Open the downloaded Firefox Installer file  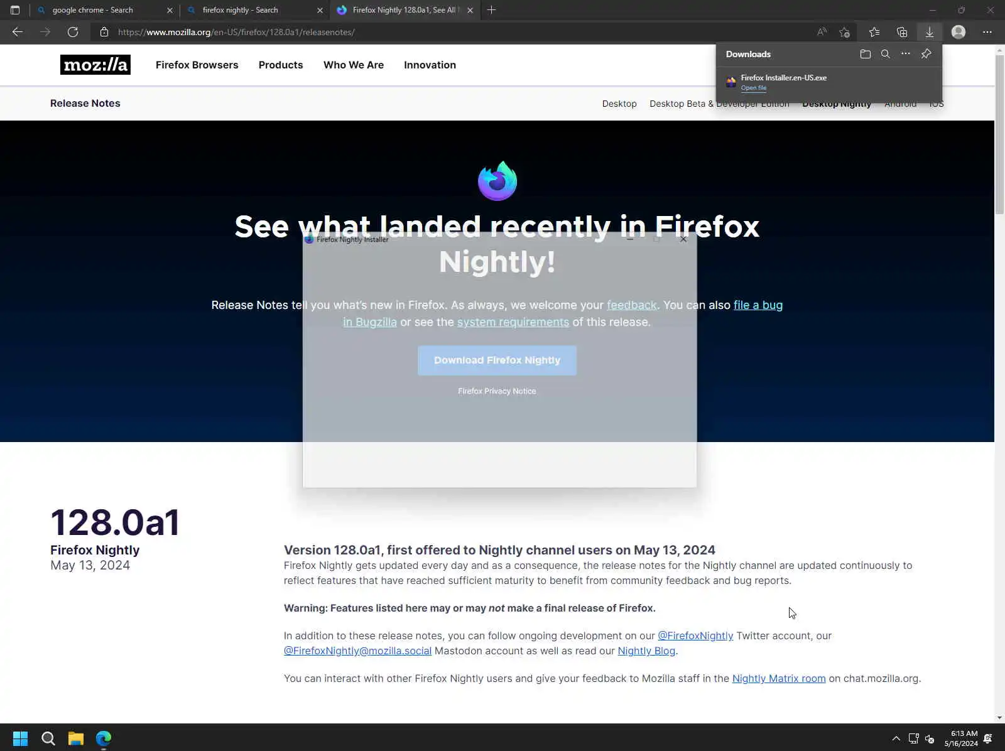click(753, 88)
